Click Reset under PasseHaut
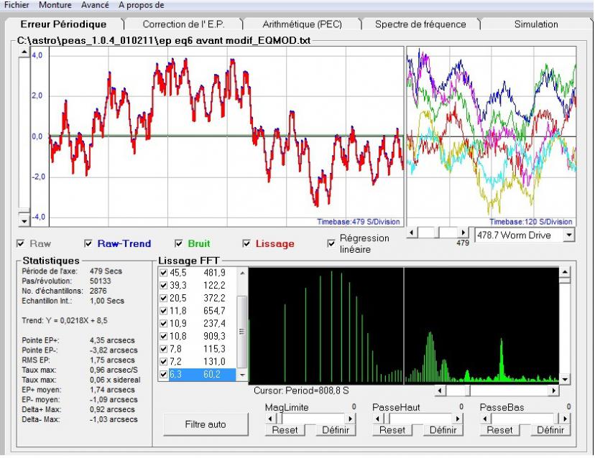Screen dimensions: 595x458 392,430
